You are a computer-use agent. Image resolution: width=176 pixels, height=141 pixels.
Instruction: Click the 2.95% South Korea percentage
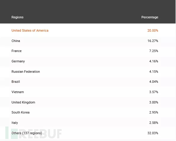click(x=154, y=112)
